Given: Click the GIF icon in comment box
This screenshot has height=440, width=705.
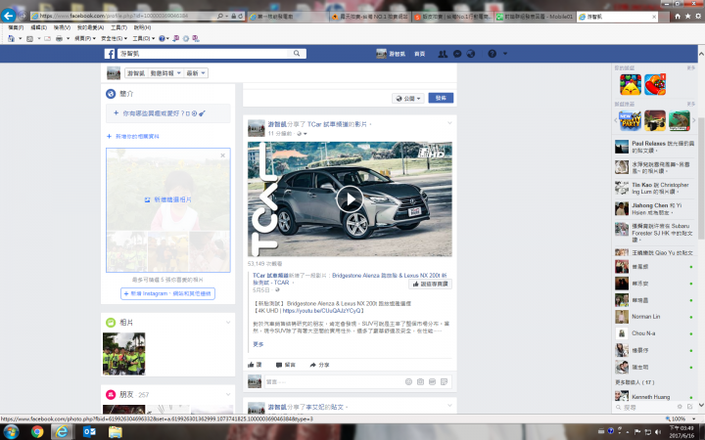Looking at the screenshot, I should [432, 381].
